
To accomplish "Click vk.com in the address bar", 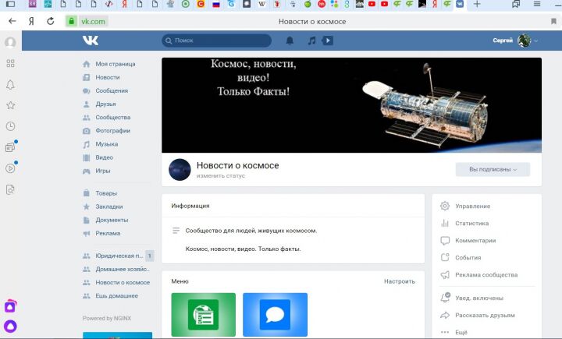I will (93, 22).
